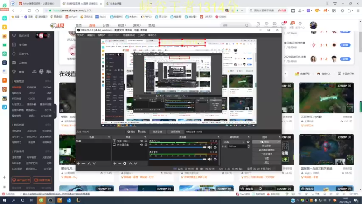Toggle lock on the 文本 text source

[x=146, y=141]
